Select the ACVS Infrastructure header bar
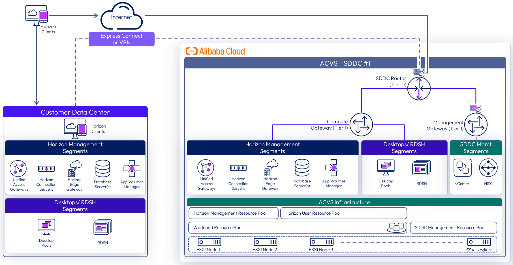This screenshot has width=513, height=265. [x=344, y=202]
